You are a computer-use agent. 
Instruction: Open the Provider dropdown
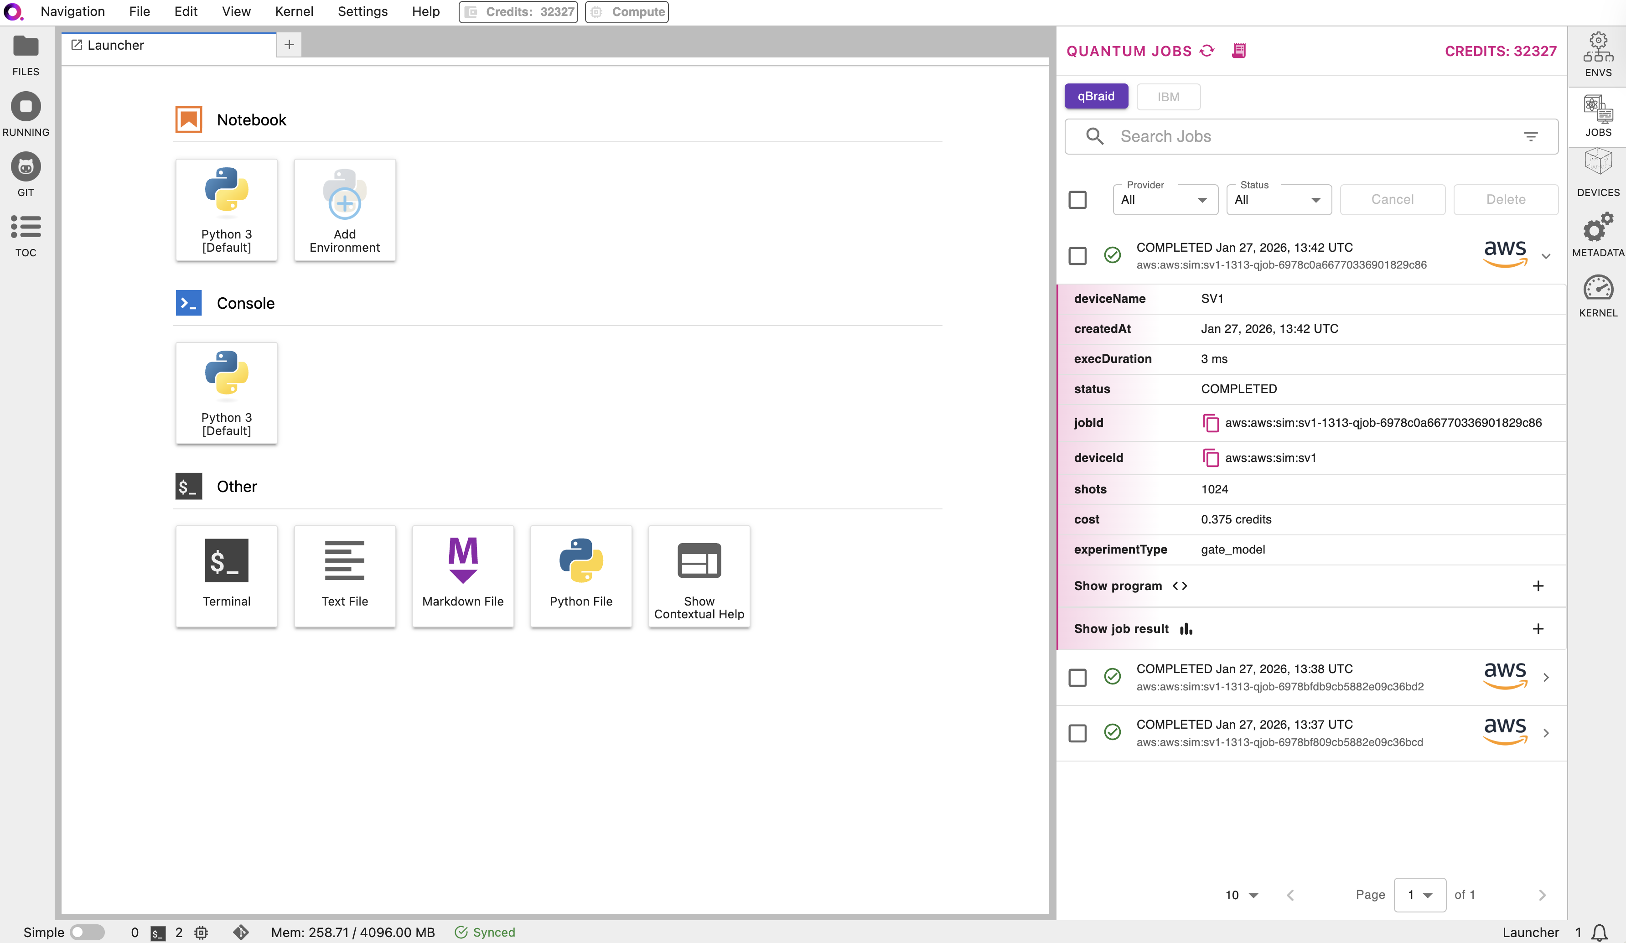pos(1165,199)
